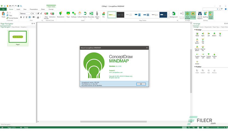The width and height of the screenshot is (228, 132).
Task: Add a Callout to the topic
Action: point(80,15)
